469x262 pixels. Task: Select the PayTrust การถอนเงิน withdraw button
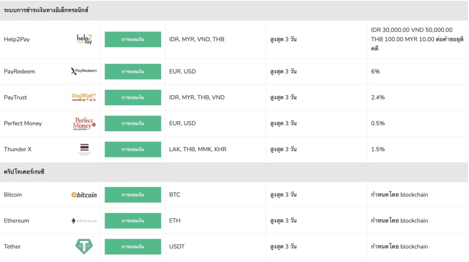click(133, 97)
